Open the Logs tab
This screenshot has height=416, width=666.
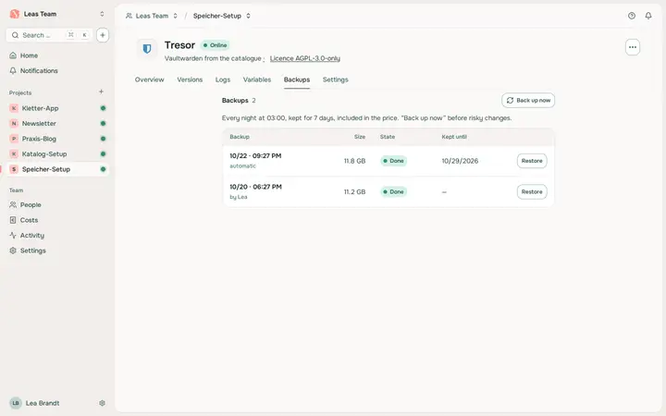[223, 80]
